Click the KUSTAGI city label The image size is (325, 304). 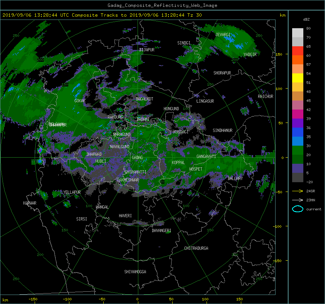coord(181,132)
